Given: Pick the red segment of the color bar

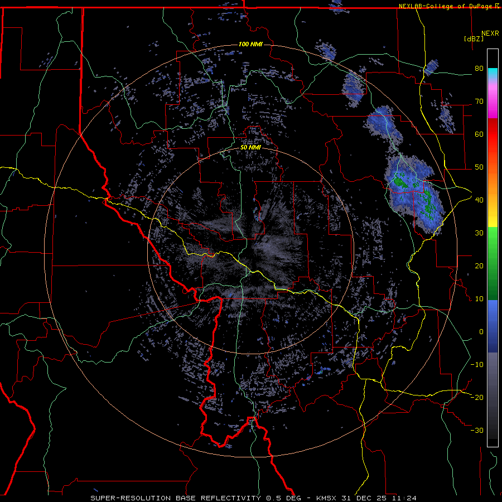Looking at the screenshot, I should [493, 134].
